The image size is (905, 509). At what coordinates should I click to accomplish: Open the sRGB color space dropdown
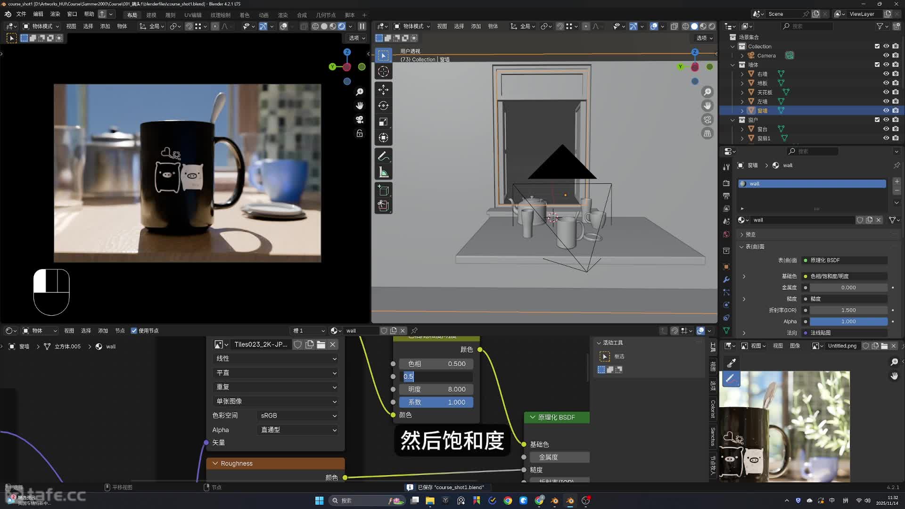tap(298, 416)
